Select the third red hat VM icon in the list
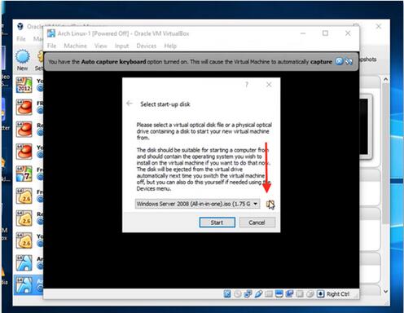 (24, 152)
